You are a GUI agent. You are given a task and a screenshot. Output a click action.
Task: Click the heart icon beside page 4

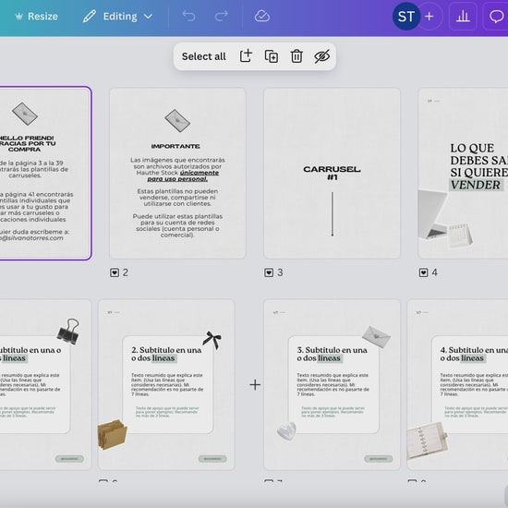[423, 272]
